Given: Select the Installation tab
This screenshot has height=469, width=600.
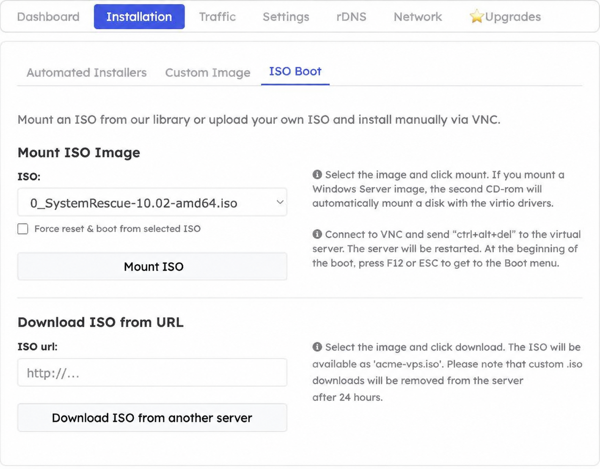Looking at the screenshot, I should click(139, 16).
